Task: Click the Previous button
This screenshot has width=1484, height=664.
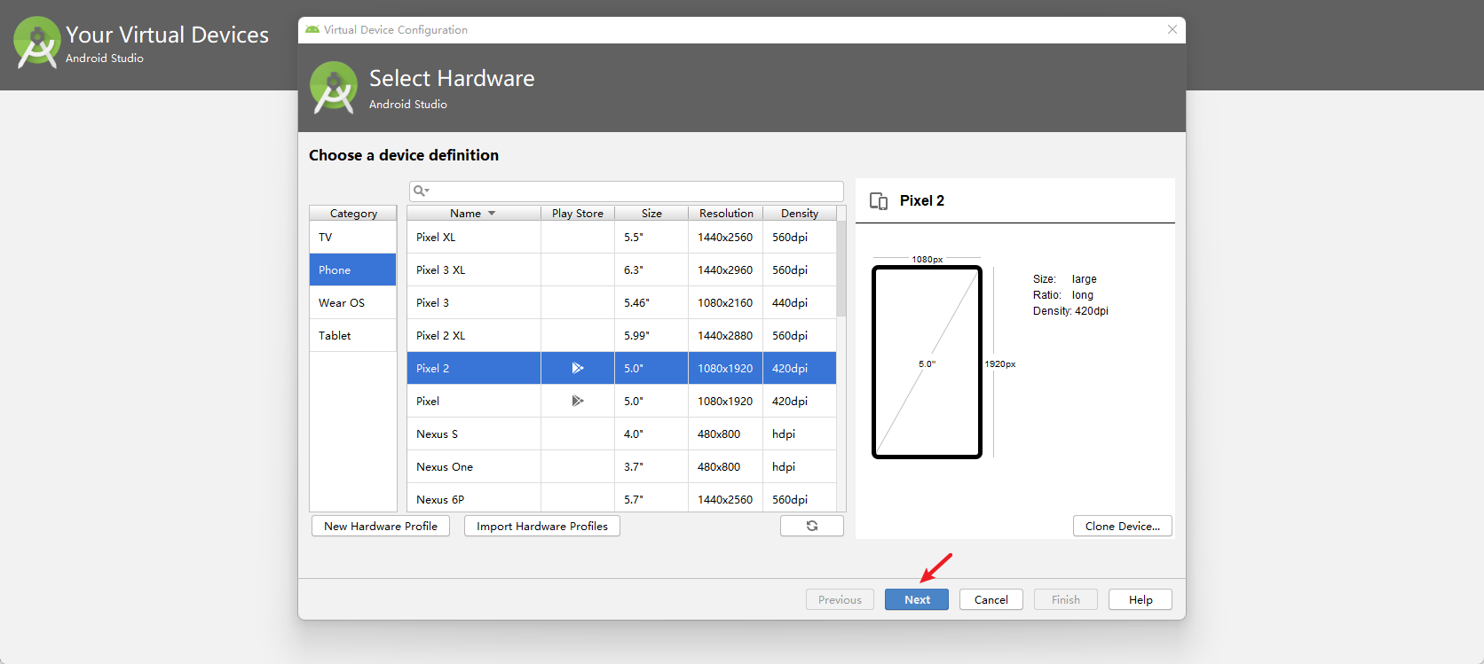Action: pos(840,599)
